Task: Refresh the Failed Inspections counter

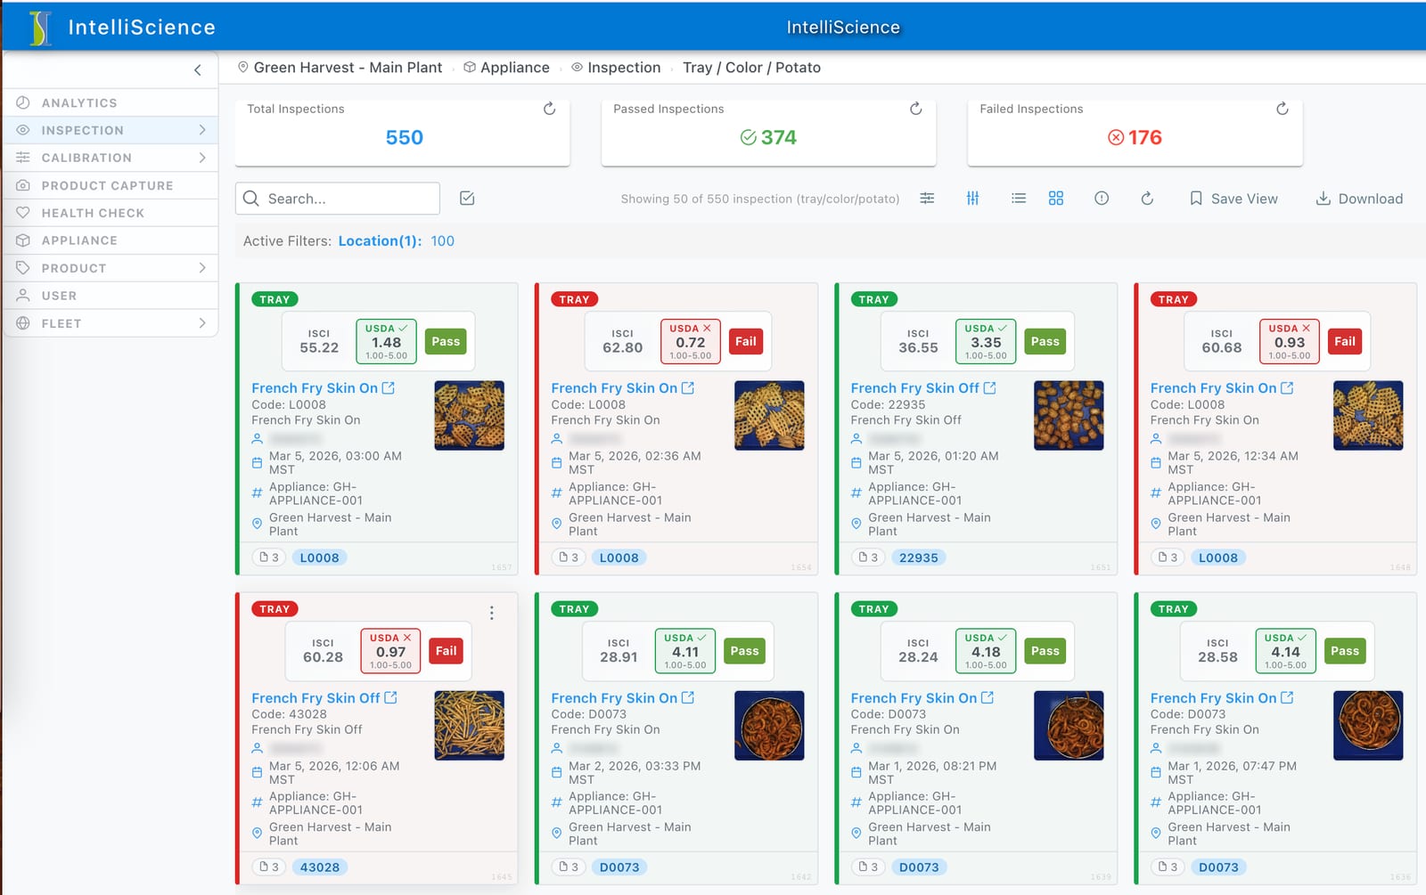Action: click(1283, 109)
